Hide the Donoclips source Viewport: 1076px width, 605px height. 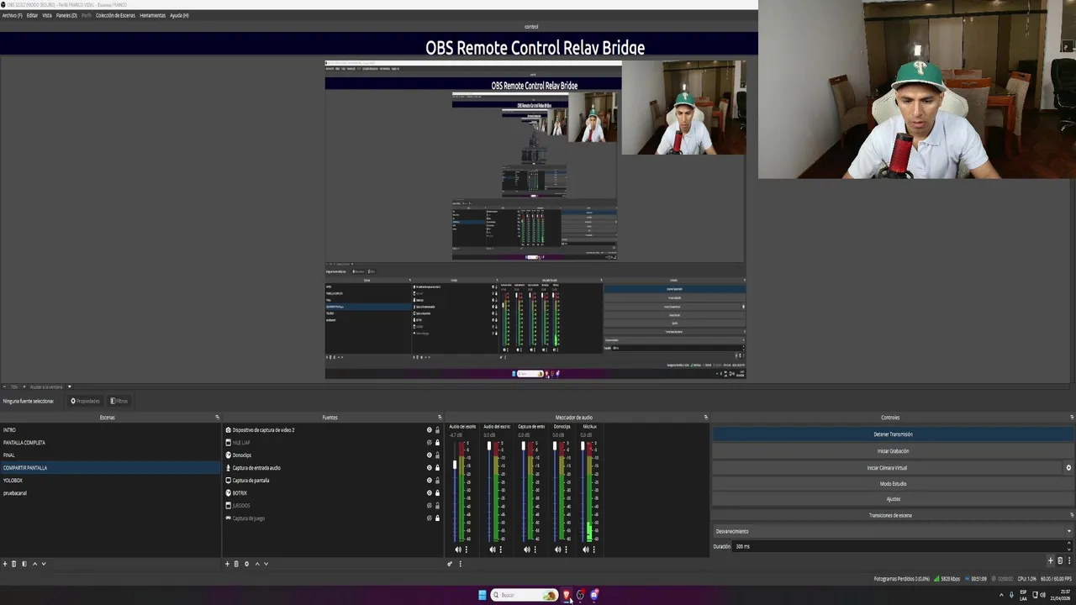pos(429,455)
